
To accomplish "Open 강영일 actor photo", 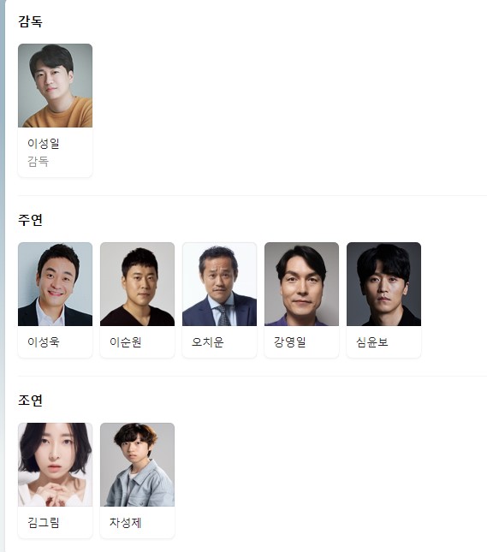I will coord(301,284).
